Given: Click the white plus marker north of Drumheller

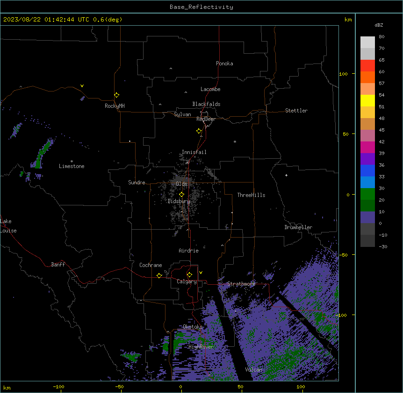Looking at the screenshot, I should 286,175.
